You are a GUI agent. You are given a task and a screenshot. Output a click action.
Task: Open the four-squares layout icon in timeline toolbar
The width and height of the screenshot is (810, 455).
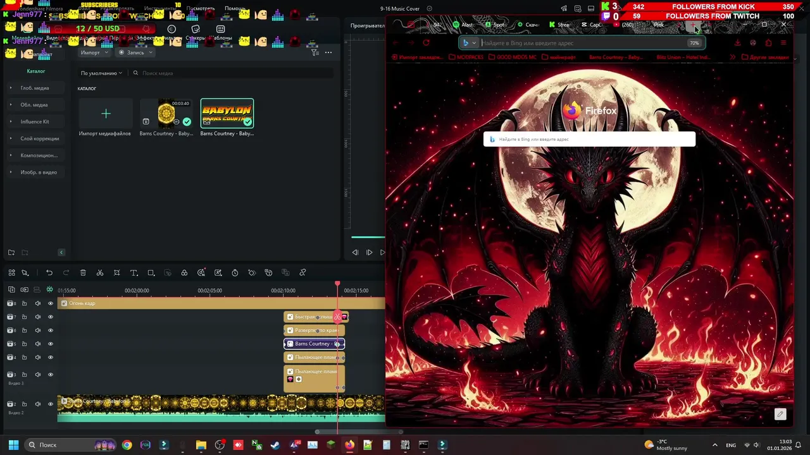point(11,273)
